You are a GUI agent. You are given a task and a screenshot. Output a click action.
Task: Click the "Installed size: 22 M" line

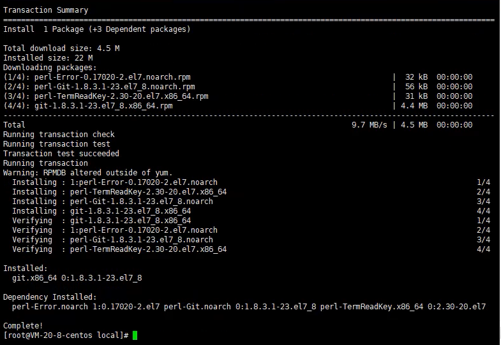[48, 58]
